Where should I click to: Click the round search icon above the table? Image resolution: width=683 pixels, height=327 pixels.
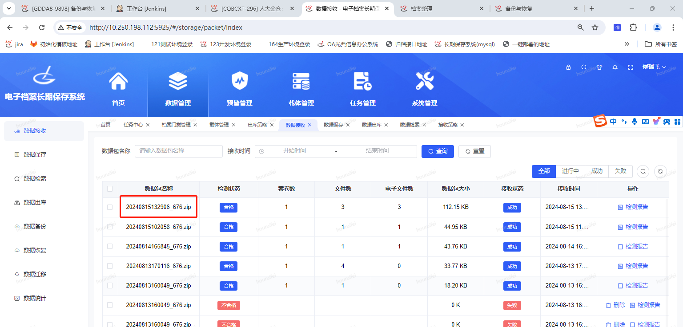point(643,171)
